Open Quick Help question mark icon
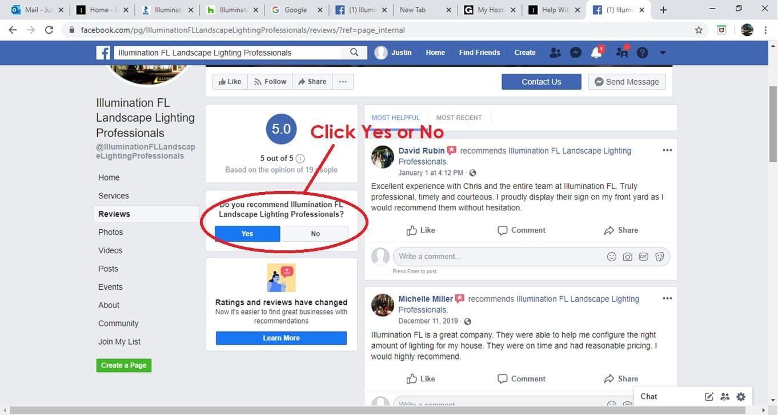This screenshot has width=778, height=415. (642, 53)
